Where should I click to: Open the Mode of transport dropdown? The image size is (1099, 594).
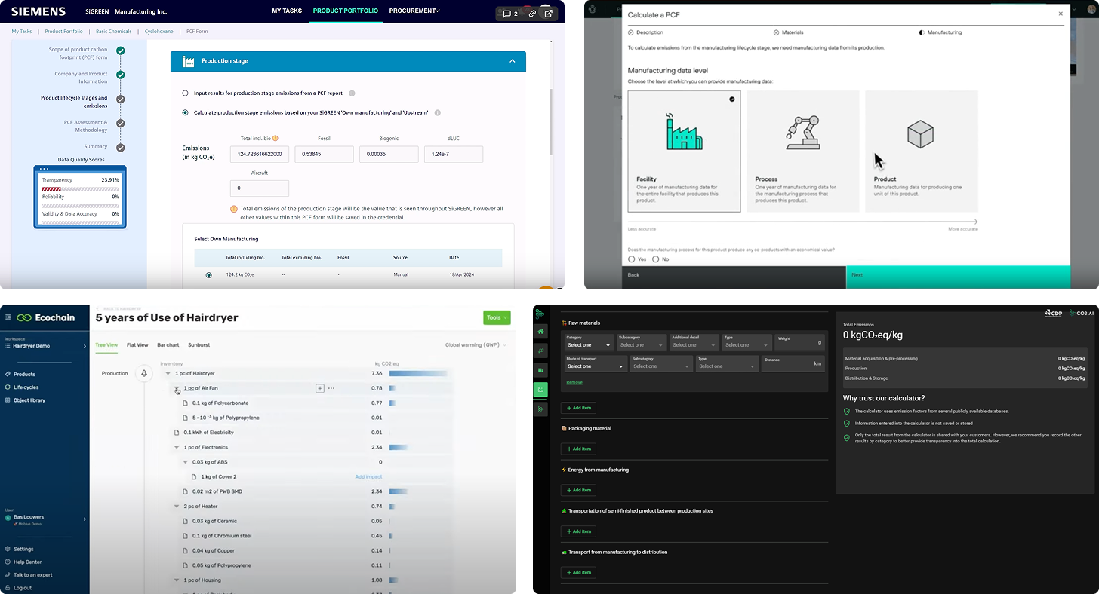point(596,363)
